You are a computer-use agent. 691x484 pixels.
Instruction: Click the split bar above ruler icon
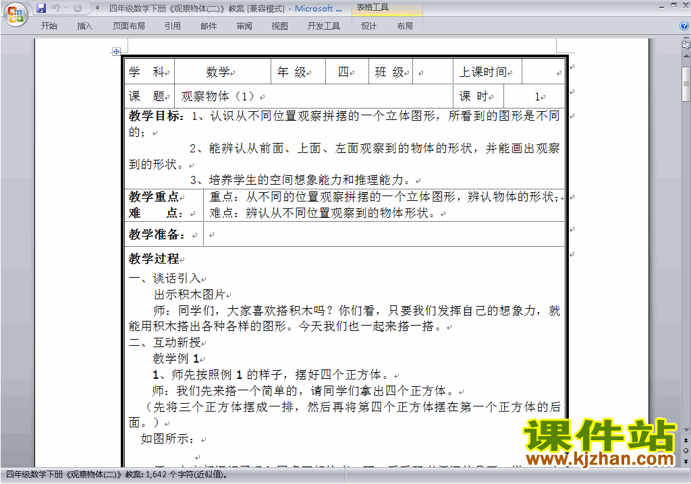[686, 38]
